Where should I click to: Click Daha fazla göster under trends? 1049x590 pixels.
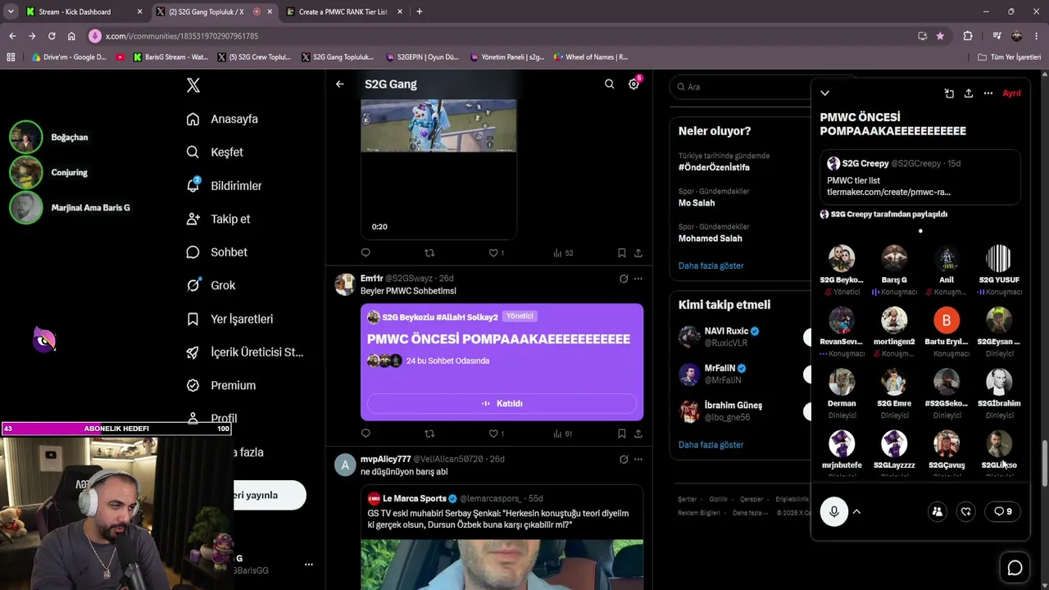[x=711, y=265]
